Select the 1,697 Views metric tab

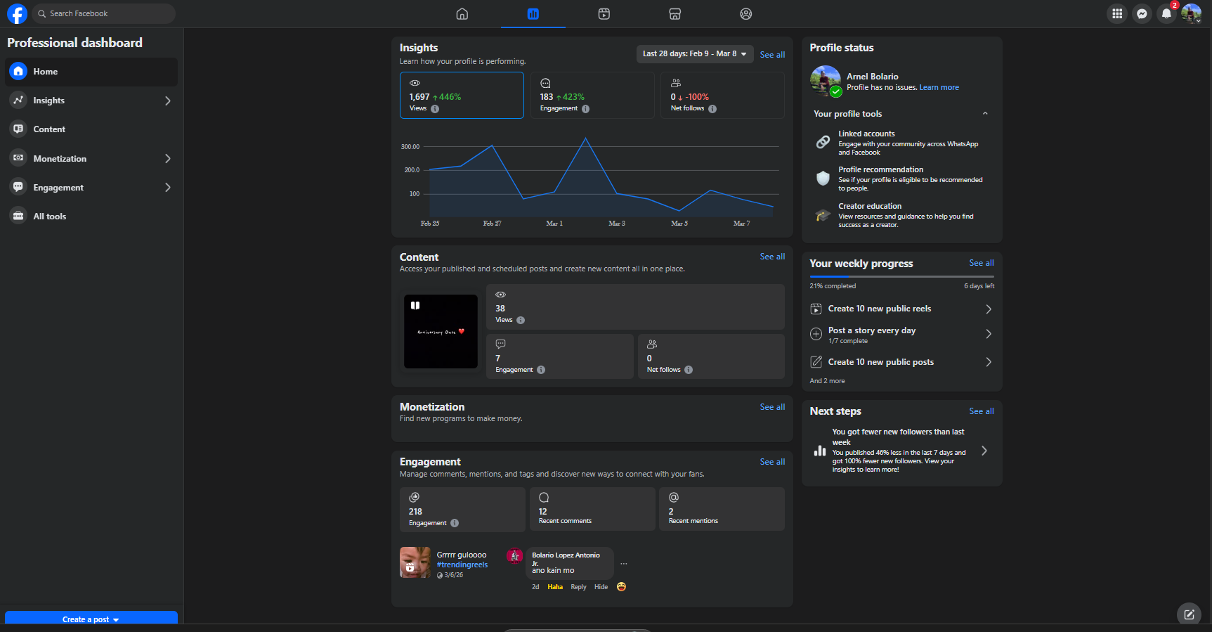pos(462,95)
